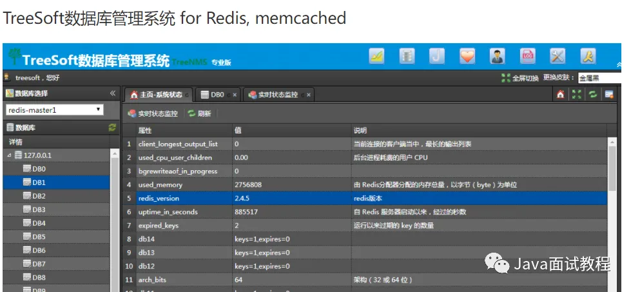Open the chart statistics icon in header

point(376,56)
